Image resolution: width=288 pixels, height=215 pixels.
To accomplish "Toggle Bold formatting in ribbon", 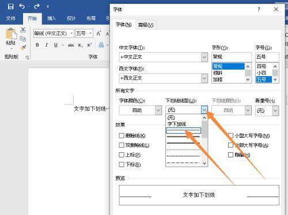I will point(37,45).
